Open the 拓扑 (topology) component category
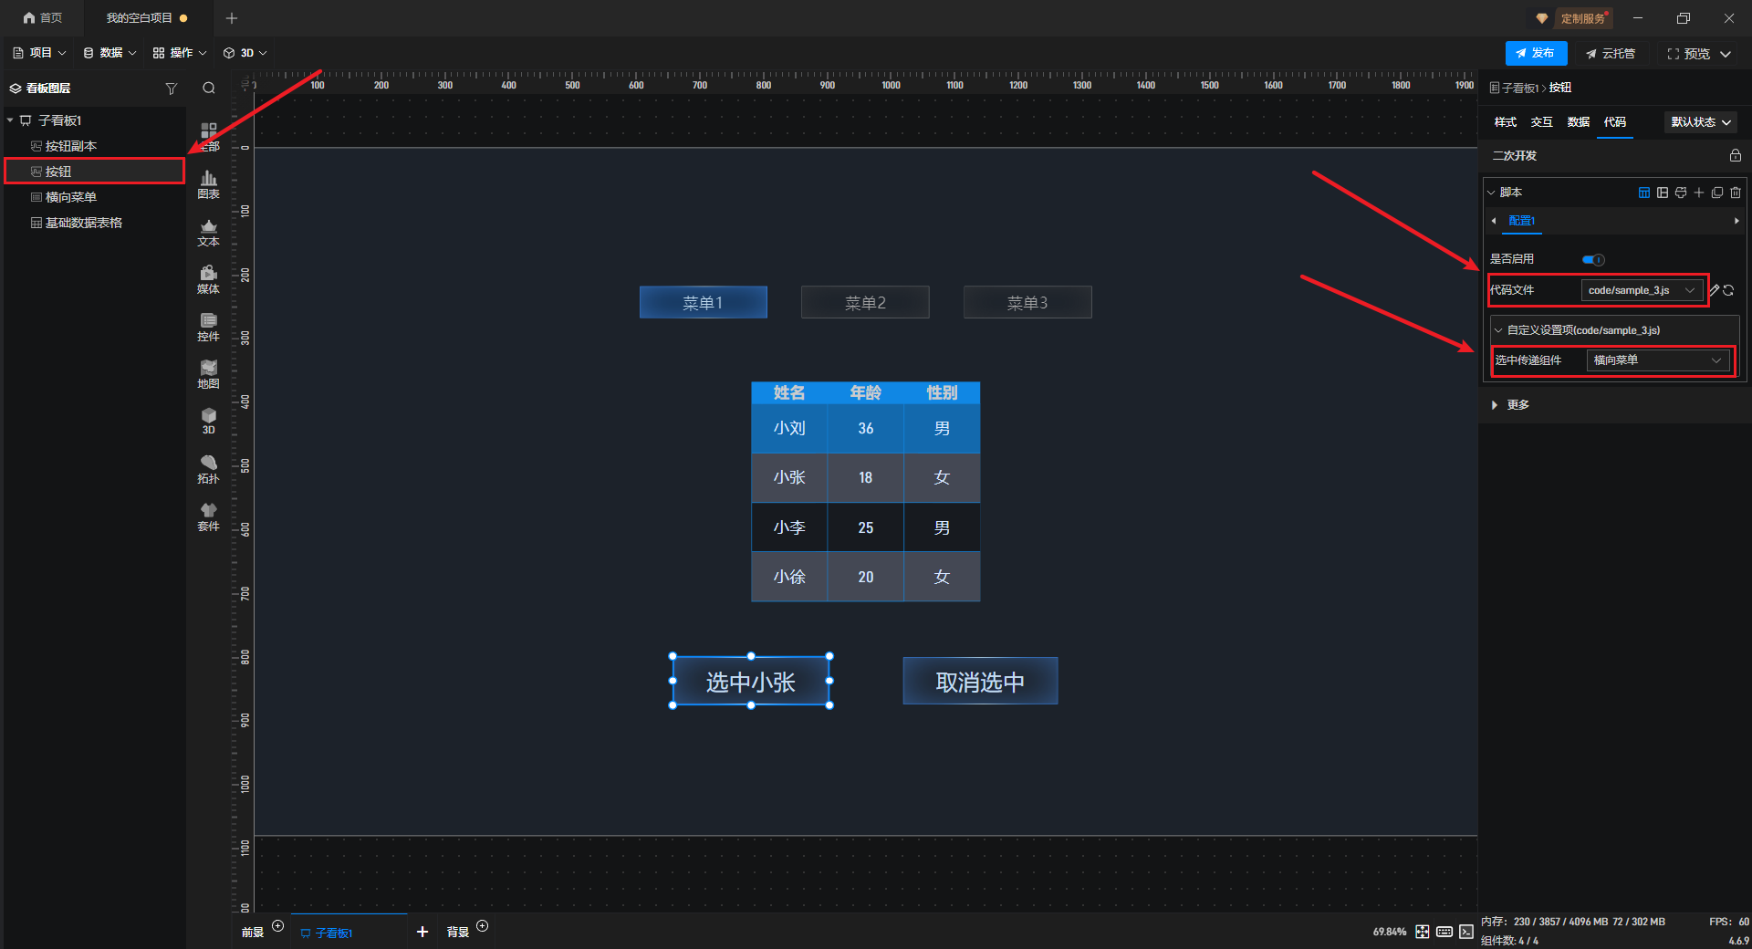Image resolution: width=1752 pixels, height=949 pixels. [x=208, y=468]
